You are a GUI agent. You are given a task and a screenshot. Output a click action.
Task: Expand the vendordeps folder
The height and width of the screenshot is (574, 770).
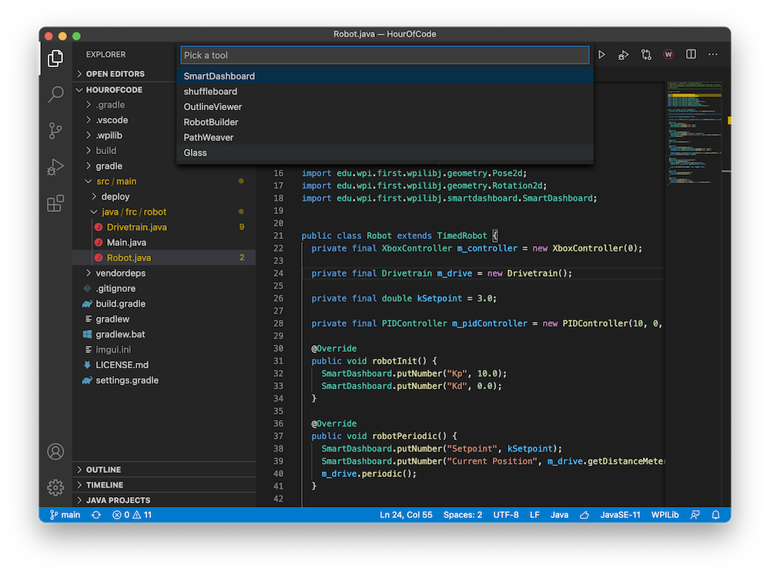coord(118,273)
